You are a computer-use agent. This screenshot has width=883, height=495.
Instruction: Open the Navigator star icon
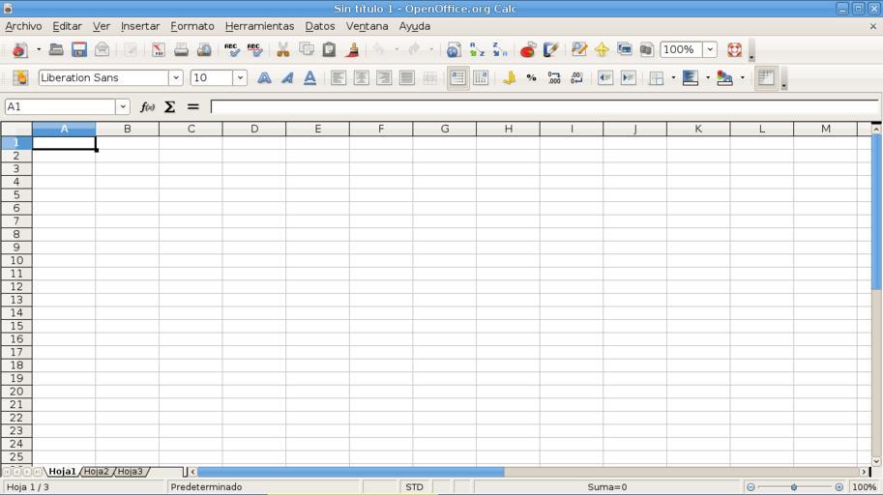point(602,49)
